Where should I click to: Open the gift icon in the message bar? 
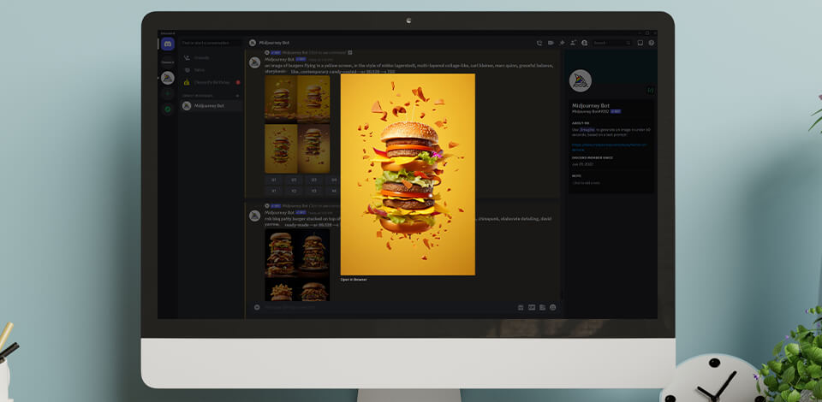click(521, 307)
